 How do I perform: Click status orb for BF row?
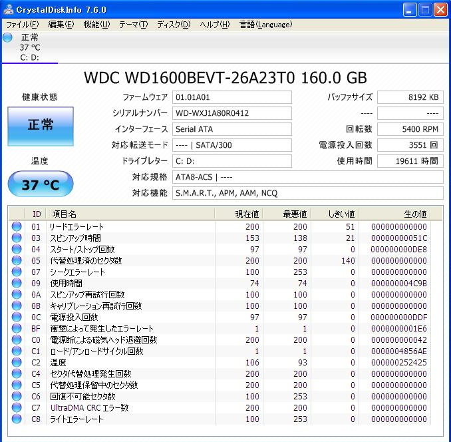17,329
